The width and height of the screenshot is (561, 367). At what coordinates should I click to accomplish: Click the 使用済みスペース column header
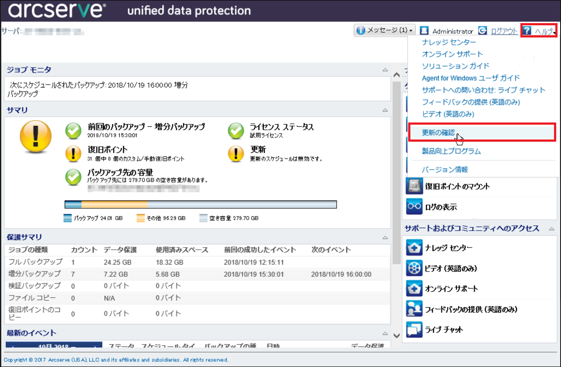click(x=182, y=250)
